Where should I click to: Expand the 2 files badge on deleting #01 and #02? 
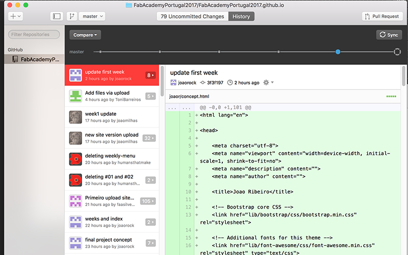tap(150, 180)
